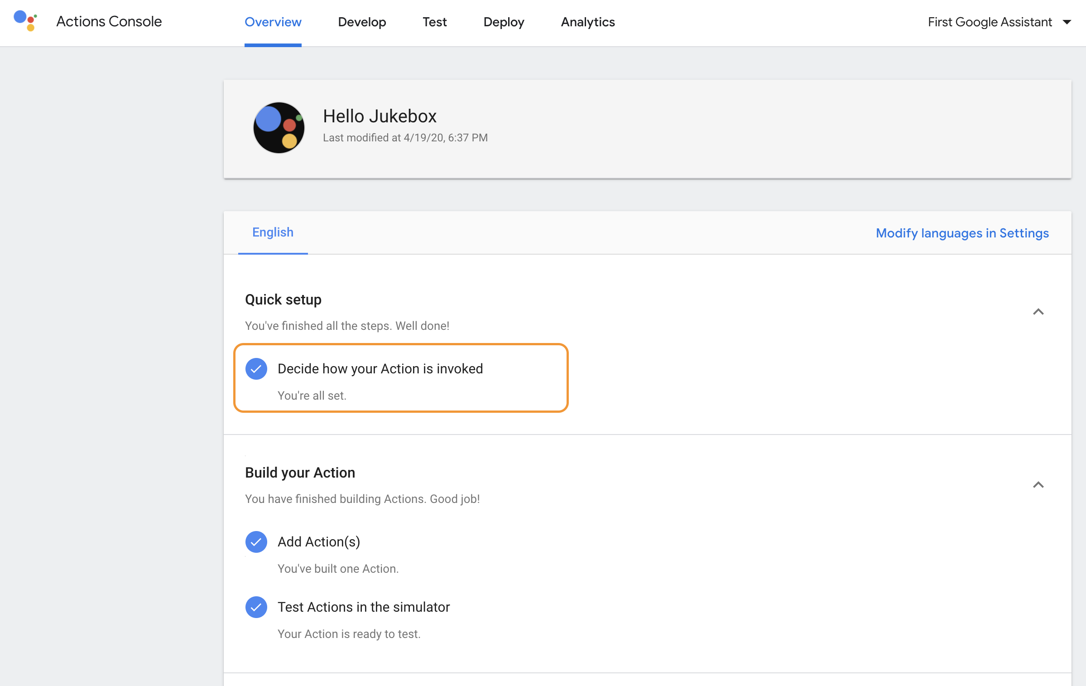Image resolution: width=1086 pixels, height=686 pixels.
Task: Collapse the Build your Action section
Action: [x=1038, y=485]
